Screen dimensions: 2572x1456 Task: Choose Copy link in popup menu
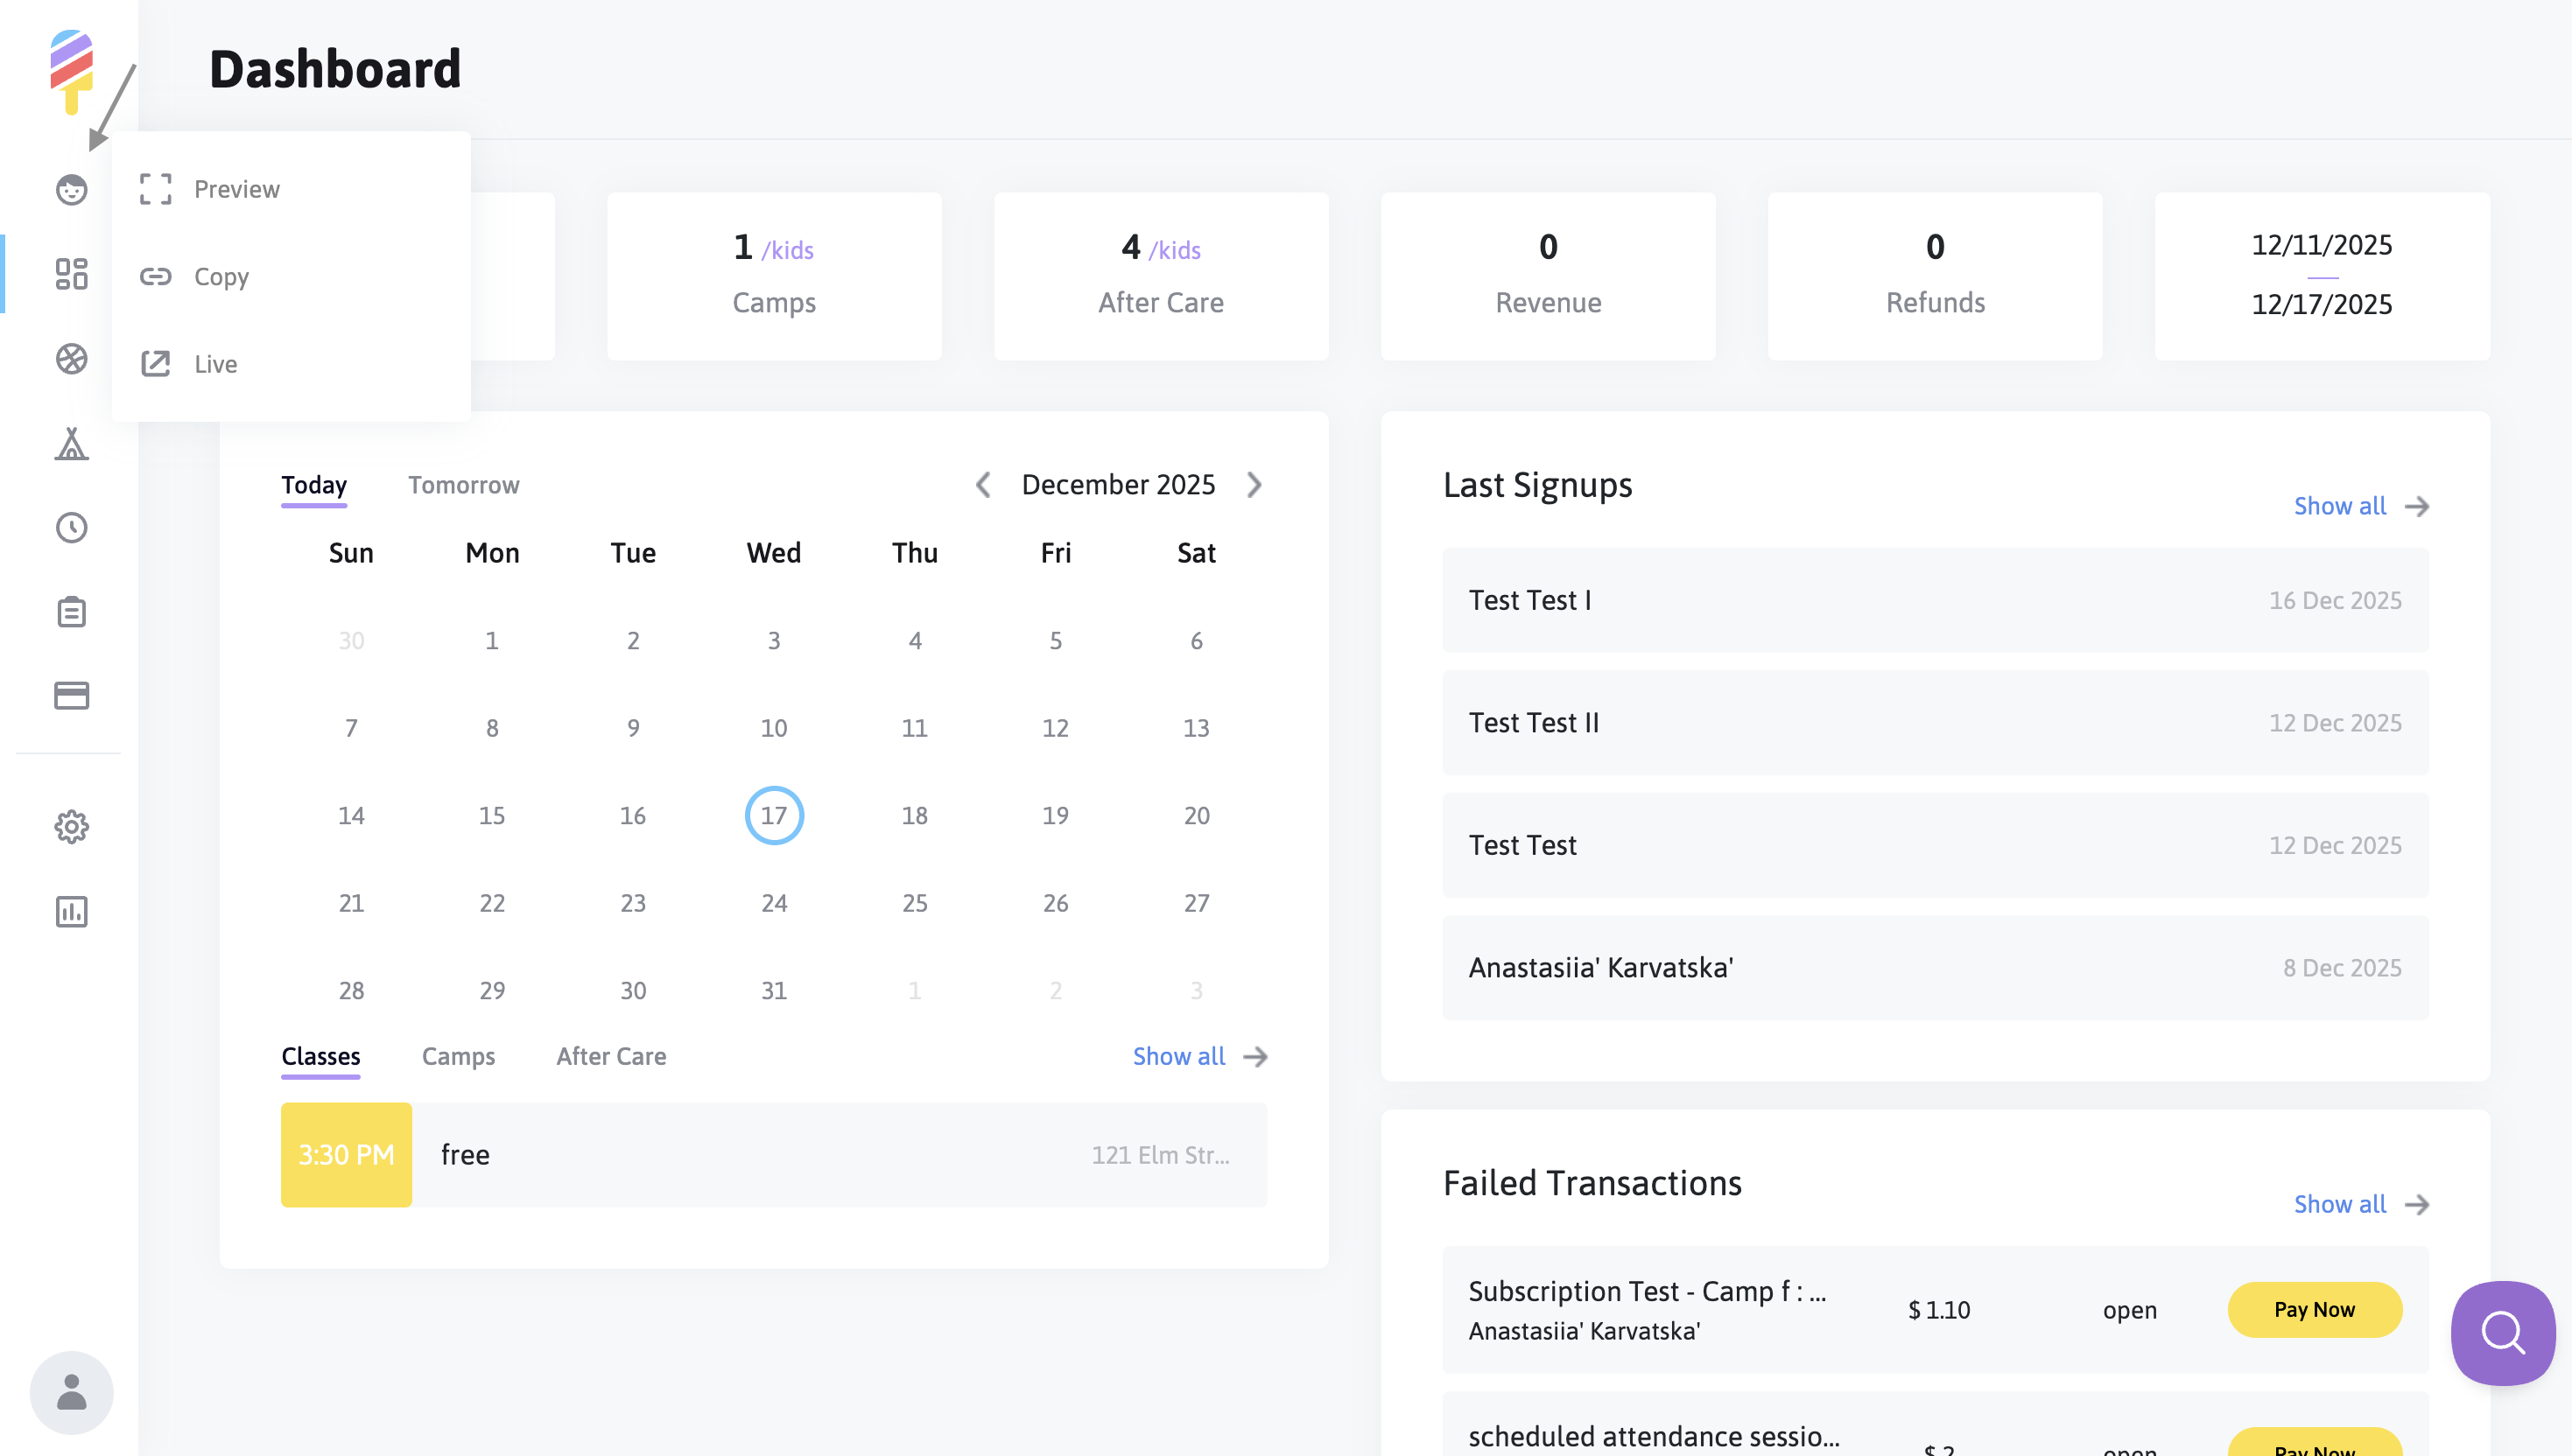point(221,277)
